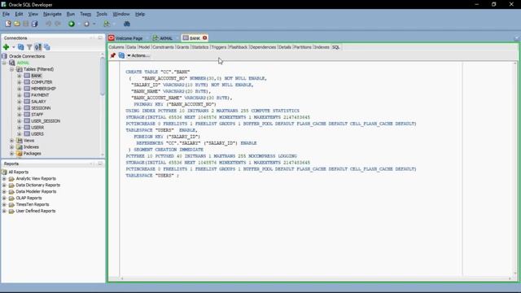Select the MEMBERSHIP table in the tree
This screenshot has width=521, height=293.
coord(43,89)
